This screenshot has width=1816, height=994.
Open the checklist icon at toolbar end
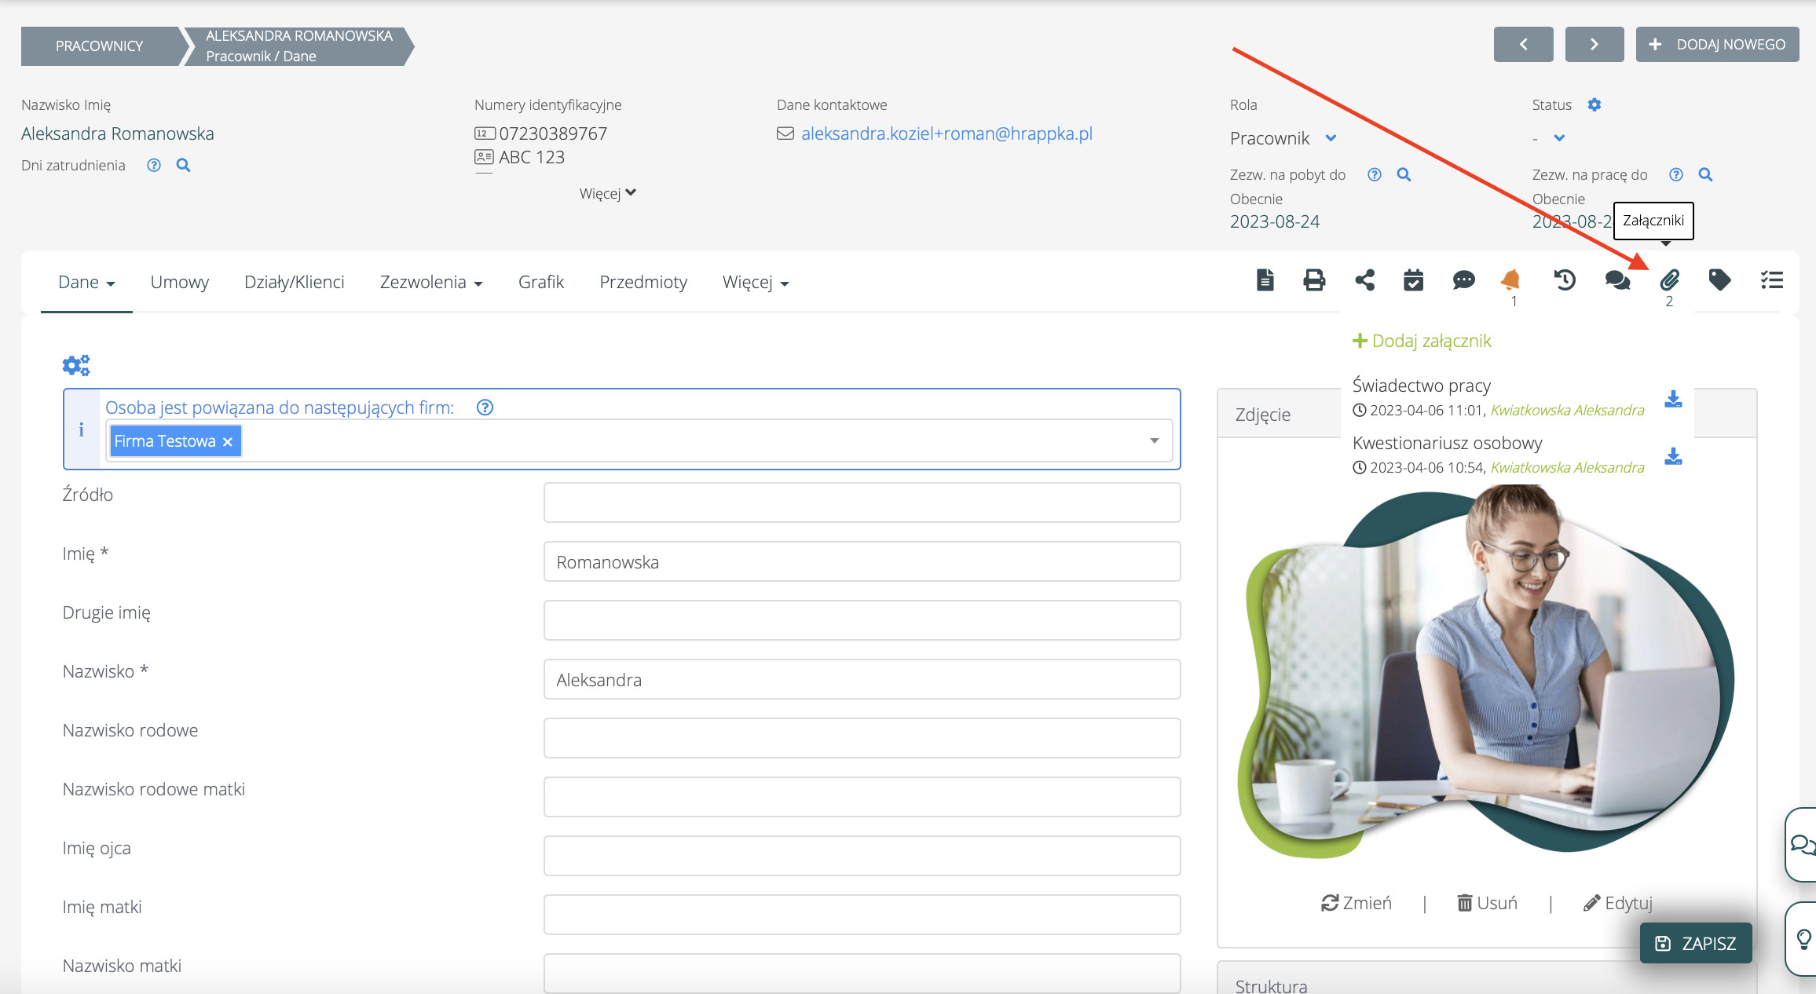point(1771,280)
